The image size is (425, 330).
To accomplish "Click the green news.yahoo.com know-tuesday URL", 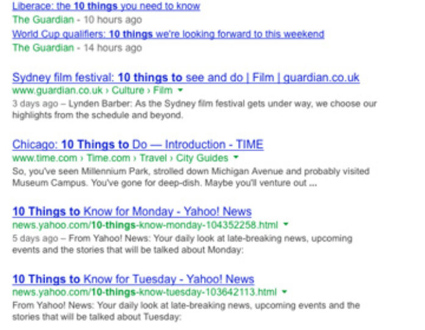I will click(144, 292).
